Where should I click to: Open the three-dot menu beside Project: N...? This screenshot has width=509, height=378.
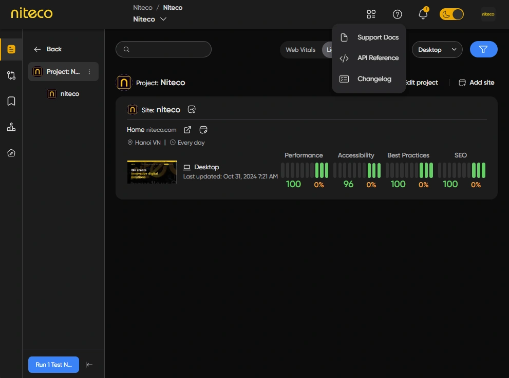point(89,72)
